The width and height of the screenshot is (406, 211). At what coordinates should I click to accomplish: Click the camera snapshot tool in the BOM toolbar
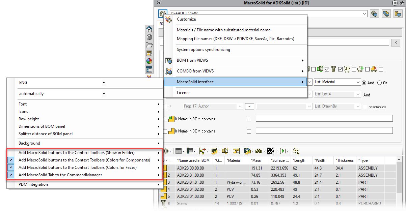[259, 151]
